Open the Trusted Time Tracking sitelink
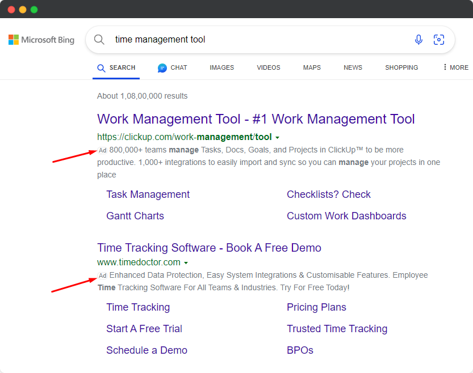The height and width of the screenshot is (373, 473). [x=337, y=329]
